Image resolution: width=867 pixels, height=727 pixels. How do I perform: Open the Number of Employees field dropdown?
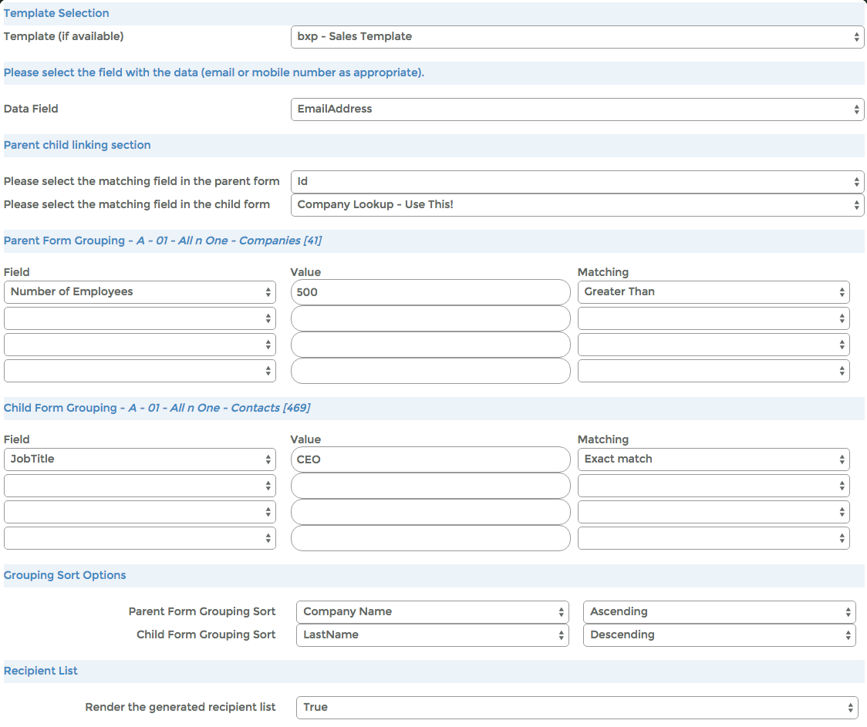click(x=140, y=292)
